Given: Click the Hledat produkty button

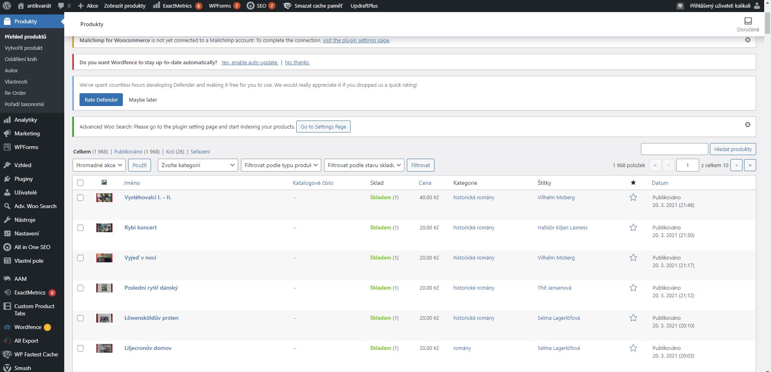Looking at the screenshot, I should click(733, 149).
